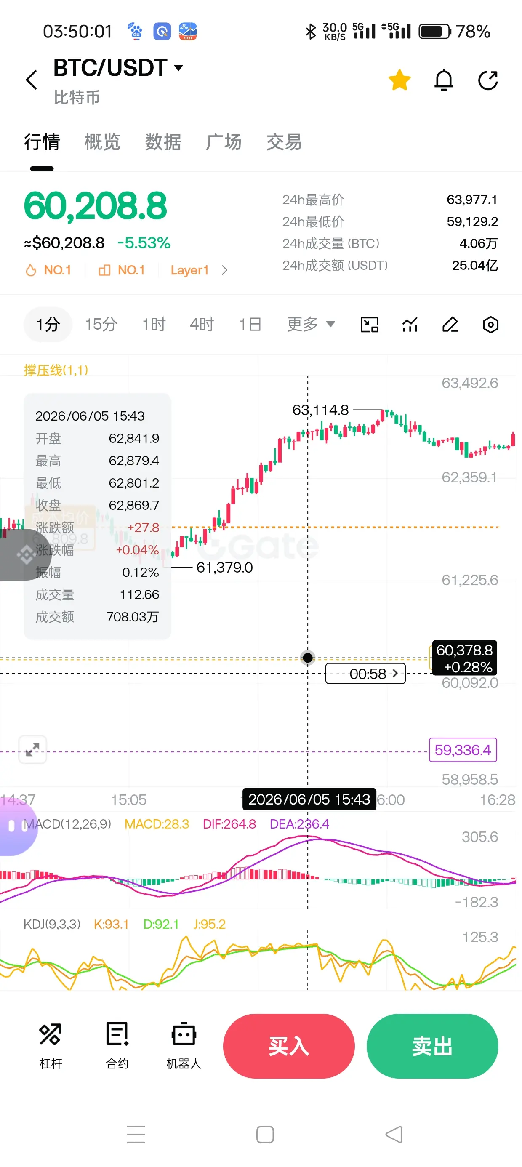Screen dimensions: 522x1167
Task: Tap the battery 78% indicator
Action: click(454, 31)
